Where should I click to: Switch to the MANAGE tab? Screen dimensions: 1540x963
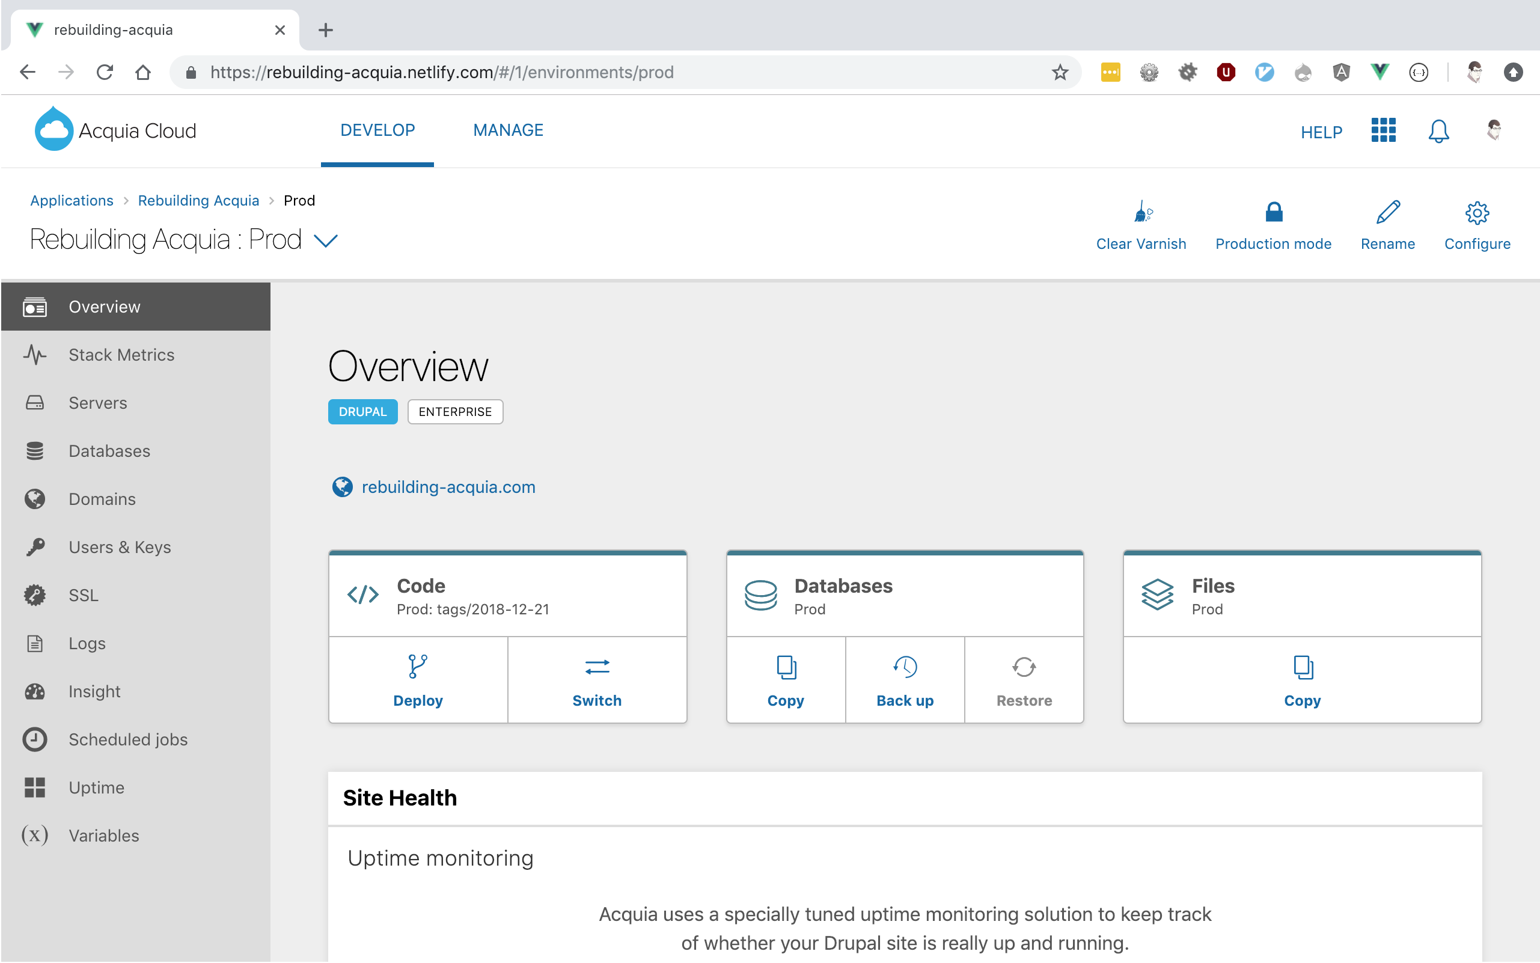(x=507, y=130)
